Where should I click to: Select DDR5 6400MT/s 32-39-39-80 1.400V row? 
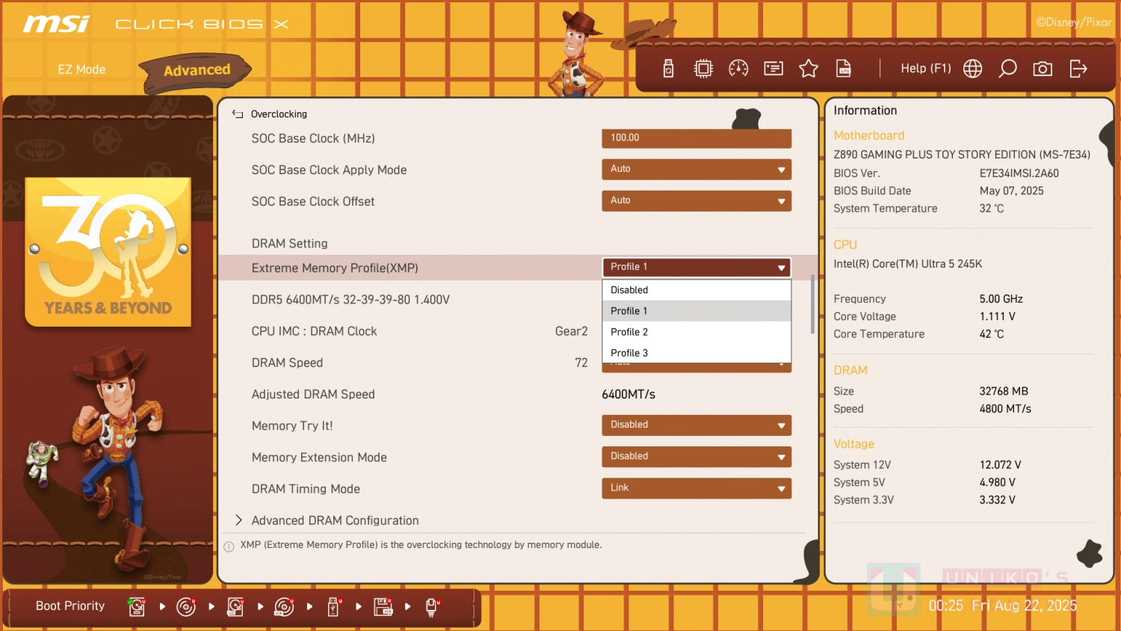point(517,300)
